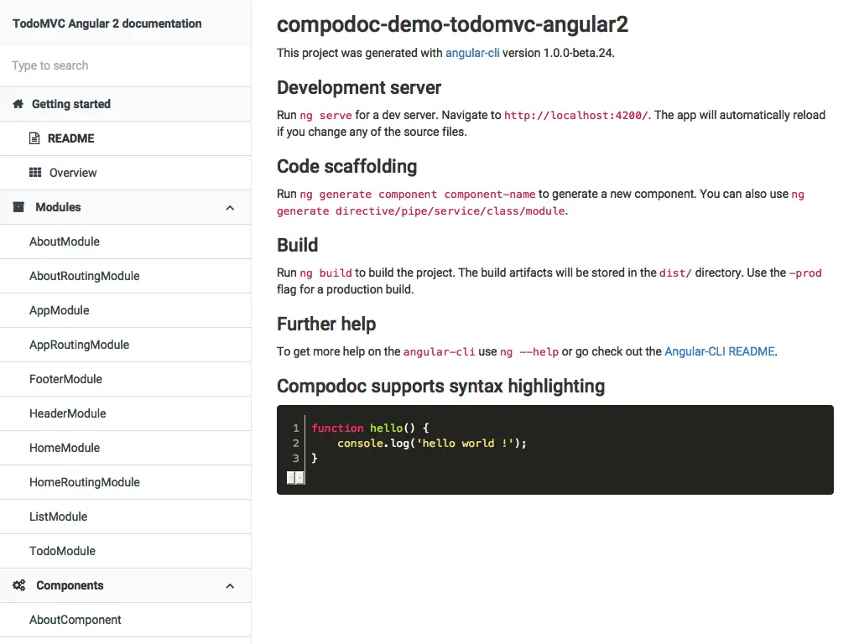Open HeaderModule in sidebar
Image resolution: width=859 pixels, height=644 pixels.
click(126, 413)
